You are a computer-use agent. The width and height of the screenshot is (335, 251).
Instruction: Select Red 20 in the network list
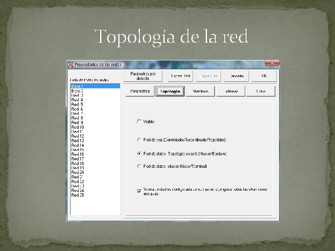(x=95, y=172)
